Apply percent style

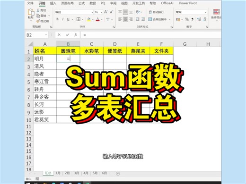(x=187, y=19)
